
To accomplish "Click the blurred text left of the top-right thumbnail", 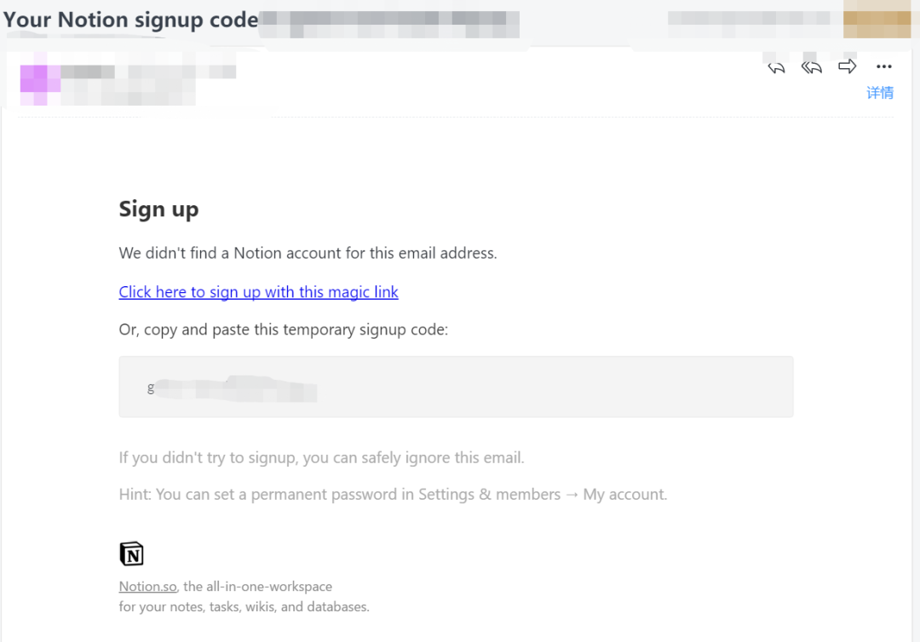I will (x=748, y=19).
